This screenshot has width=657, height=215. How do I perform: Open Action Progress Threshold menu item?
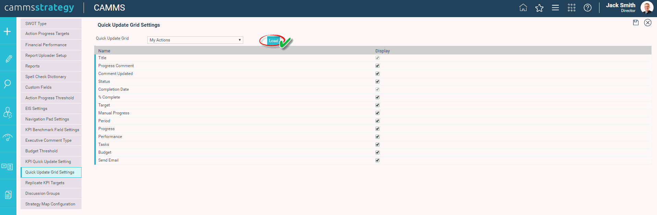coord(51,98)
